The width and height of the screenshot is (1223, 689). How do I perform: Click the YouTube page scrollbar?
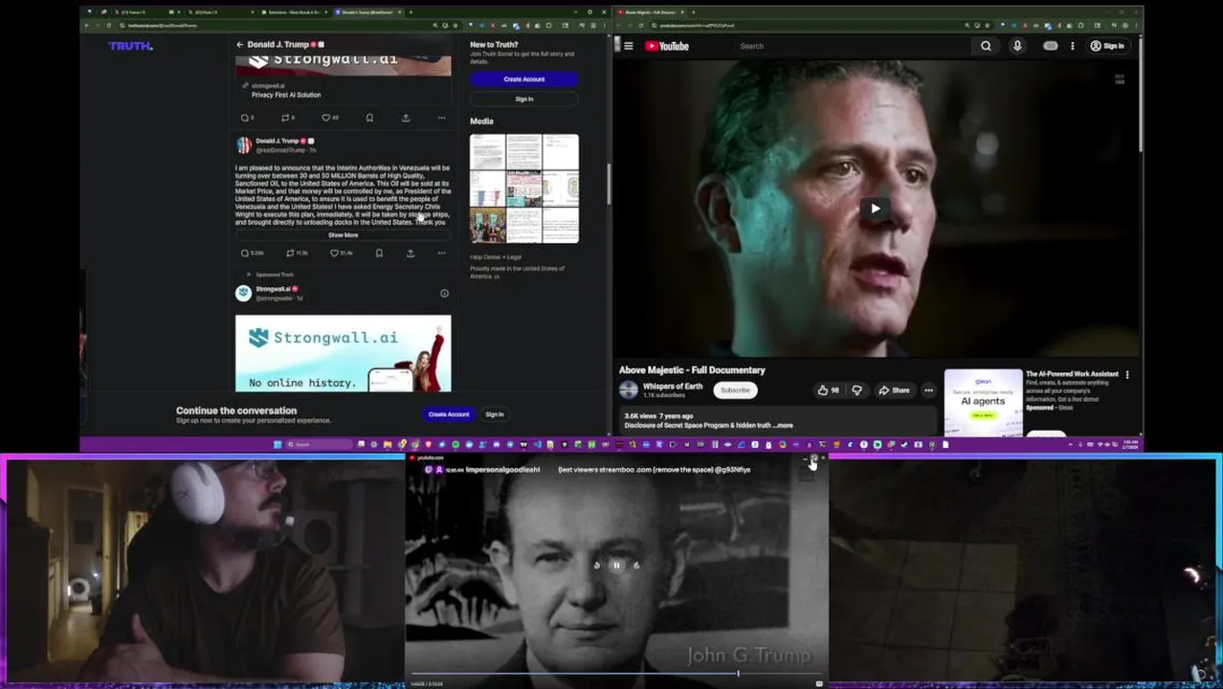pos(1140,94)
